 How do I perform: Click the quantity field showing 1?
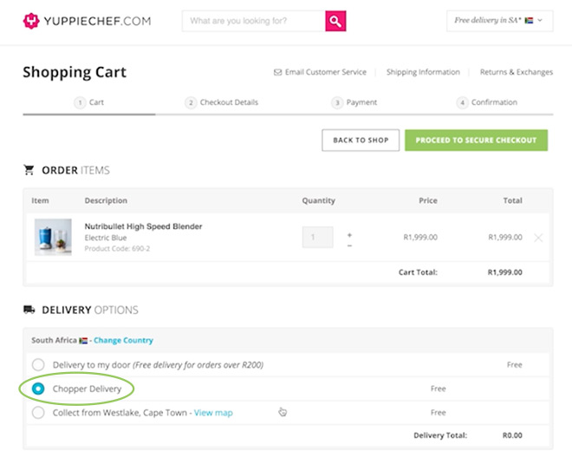click(x=317, y=238)
